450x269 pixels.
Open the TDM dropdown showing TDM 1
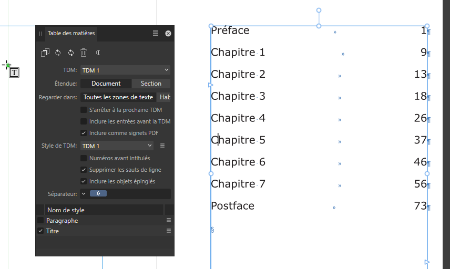[125, 70]
